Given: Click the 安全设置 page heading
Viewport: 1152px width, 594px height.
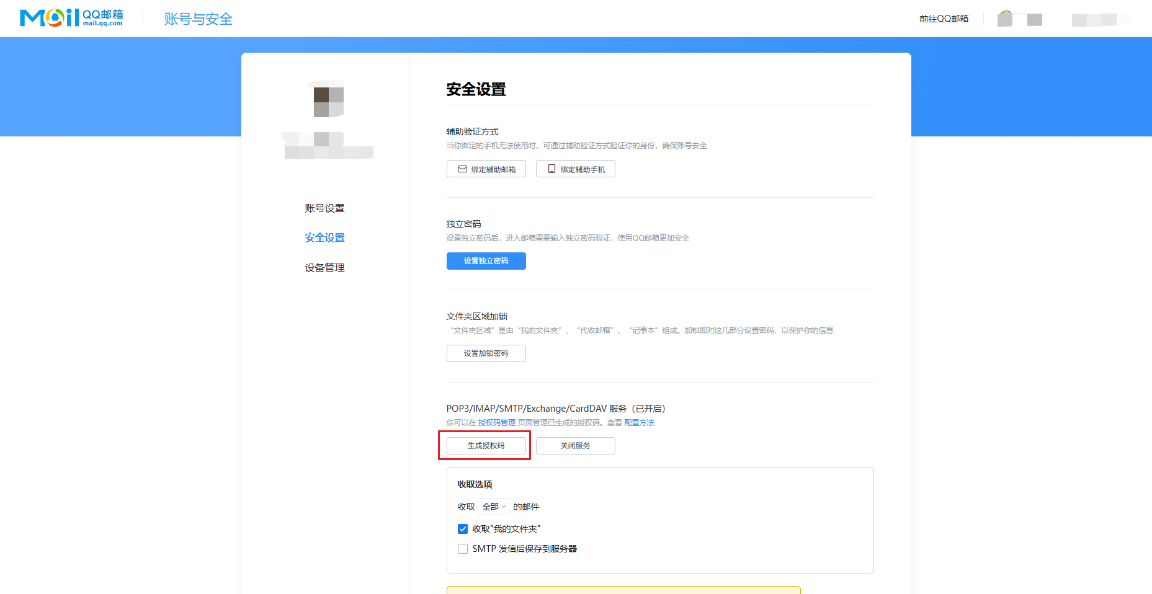Looking at the screenshot, I should point(476,89).
